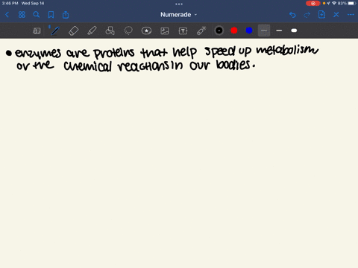Select the Laser pointer tool
Screen dimensions: 358x268
coord(201,31)
